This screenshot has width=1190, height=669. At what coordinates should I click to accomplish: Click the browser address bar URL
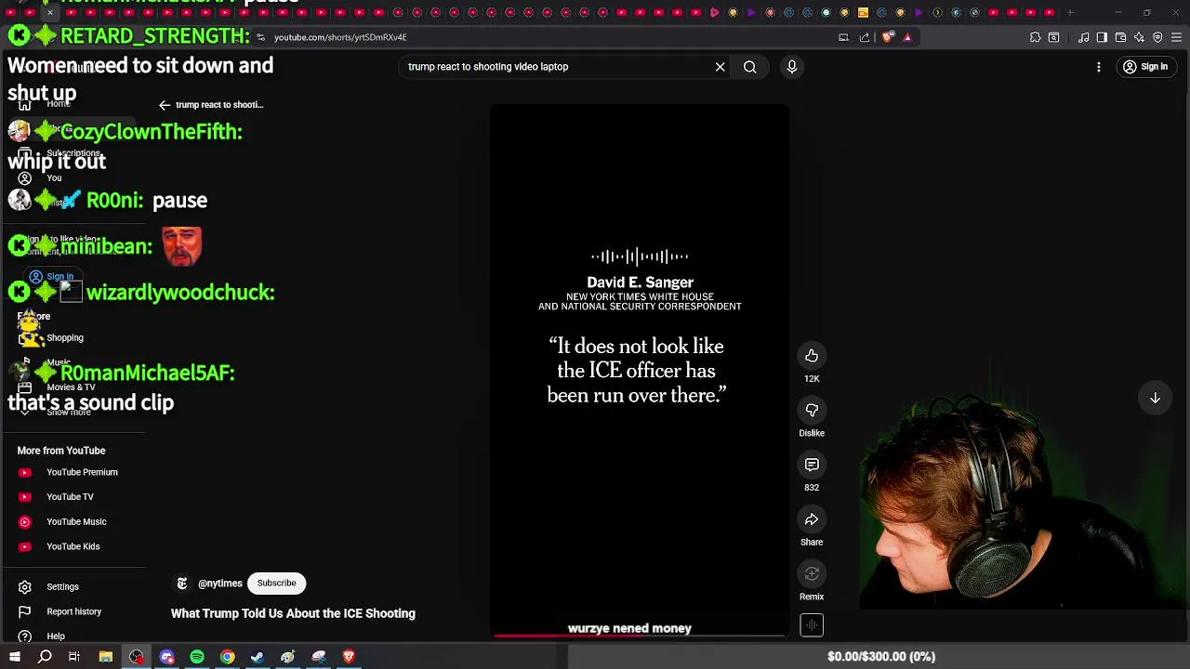point(340,37)
